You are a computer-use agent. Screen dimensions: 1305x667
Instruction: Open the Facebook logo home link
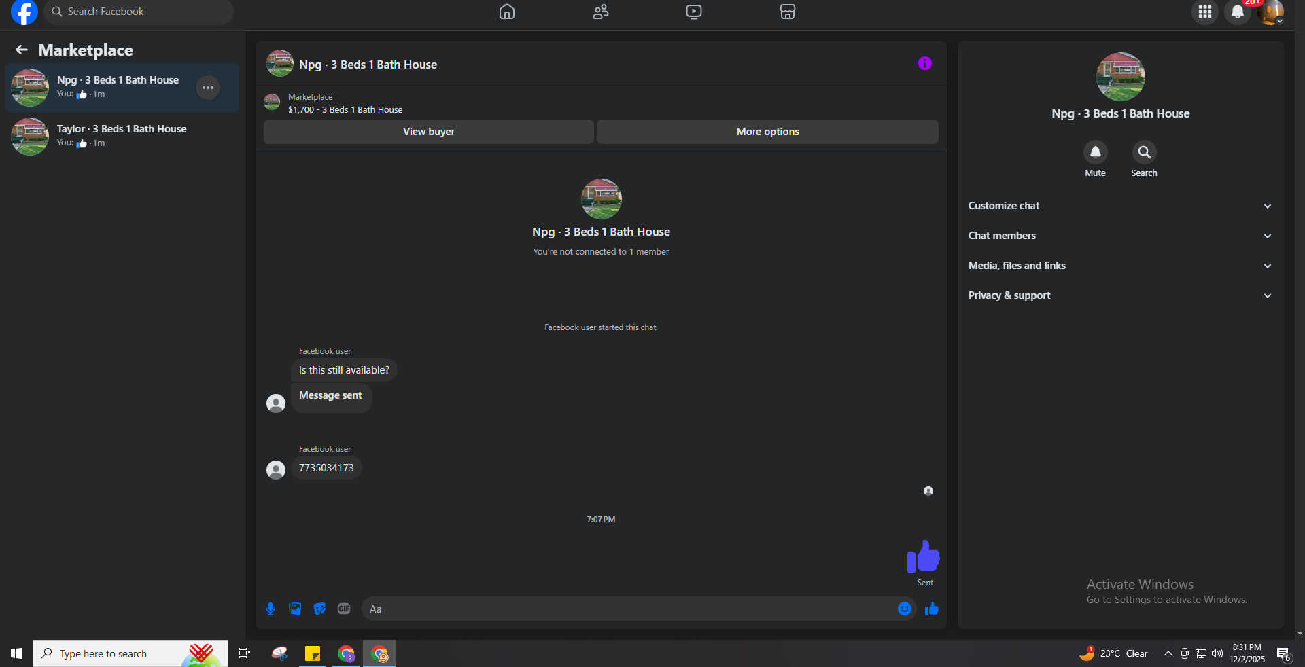pos(24,12)
